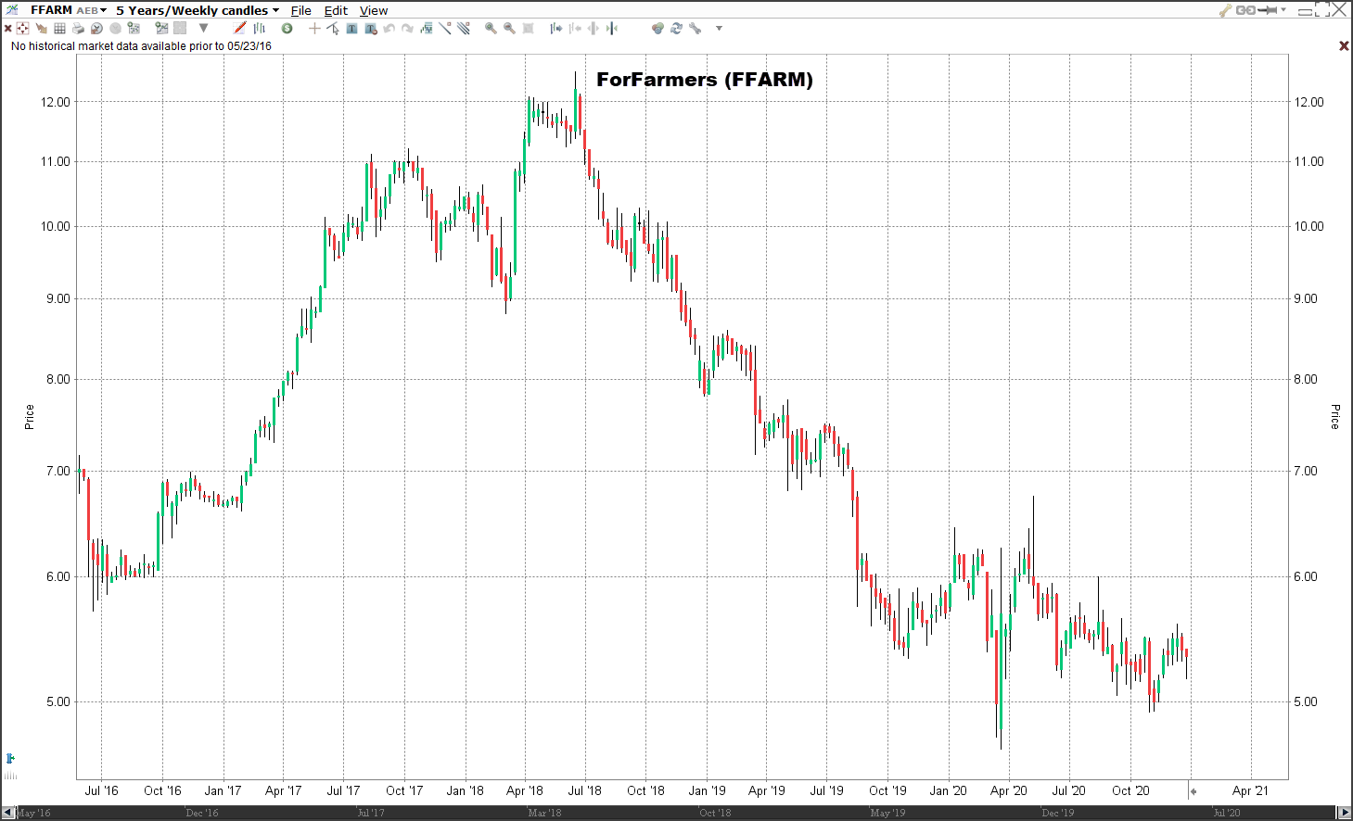Click the green dollar sign icon
Image resolution: width=1353 pixels, height=821 pixels.
pos(287,29)
